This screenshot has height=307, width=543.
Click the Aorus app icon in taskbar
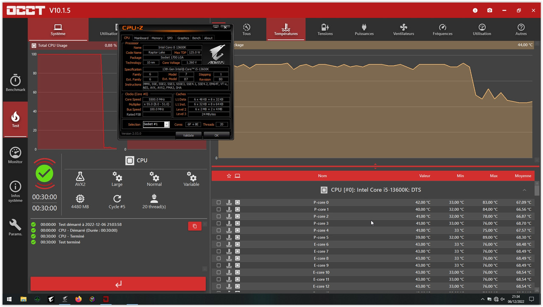(x=51, y=299)
